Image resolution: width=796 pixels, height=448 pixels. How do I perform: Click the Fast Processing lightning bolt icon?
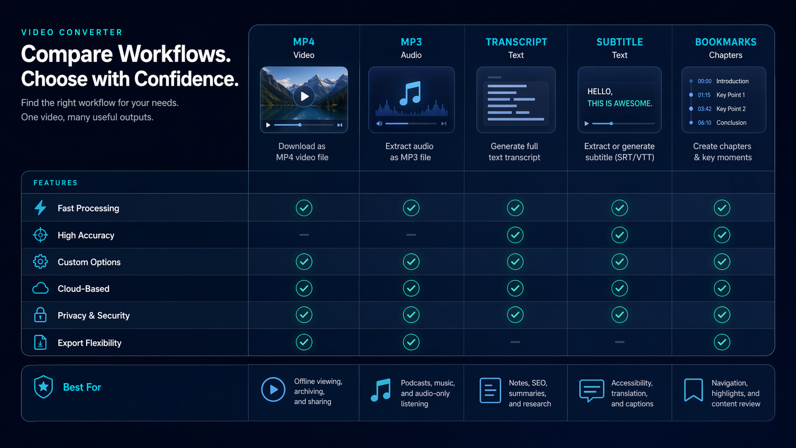(x=40, y=208)
